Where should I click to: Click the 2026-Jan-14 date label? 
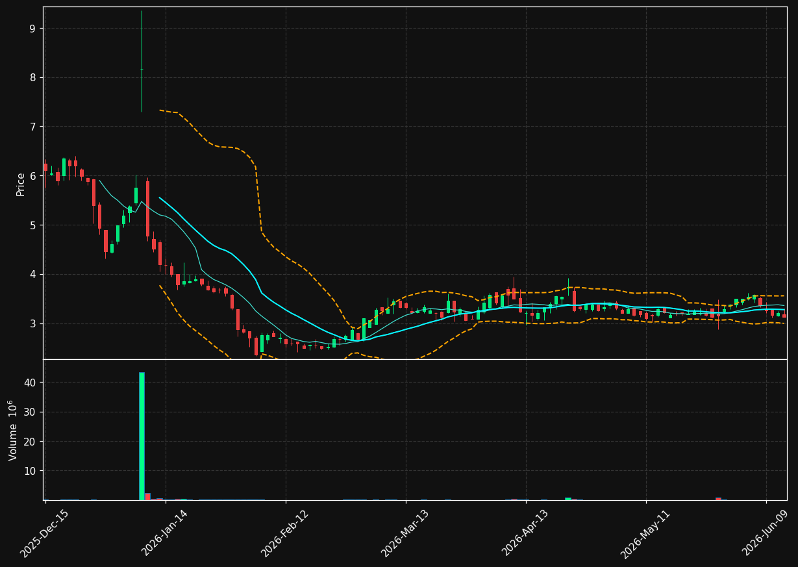(164, 534)
